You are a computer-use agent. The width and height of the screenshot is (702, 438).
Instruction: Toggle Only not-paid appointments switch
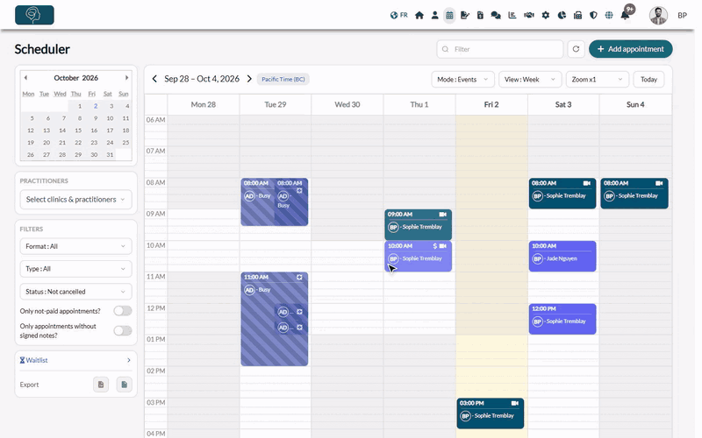click(122, 311)
